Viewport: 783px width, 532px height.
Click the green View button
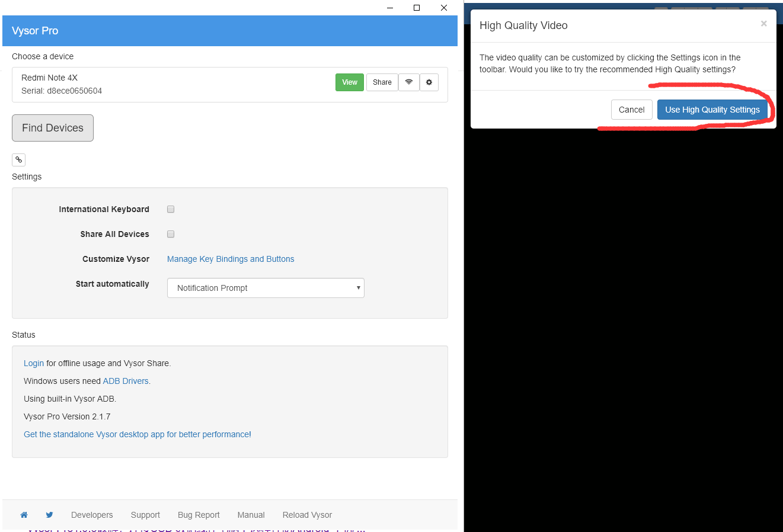[350, 82]
